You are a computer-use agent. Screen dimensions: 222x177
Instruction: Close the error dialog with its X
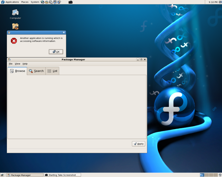[x=64, y=32]
